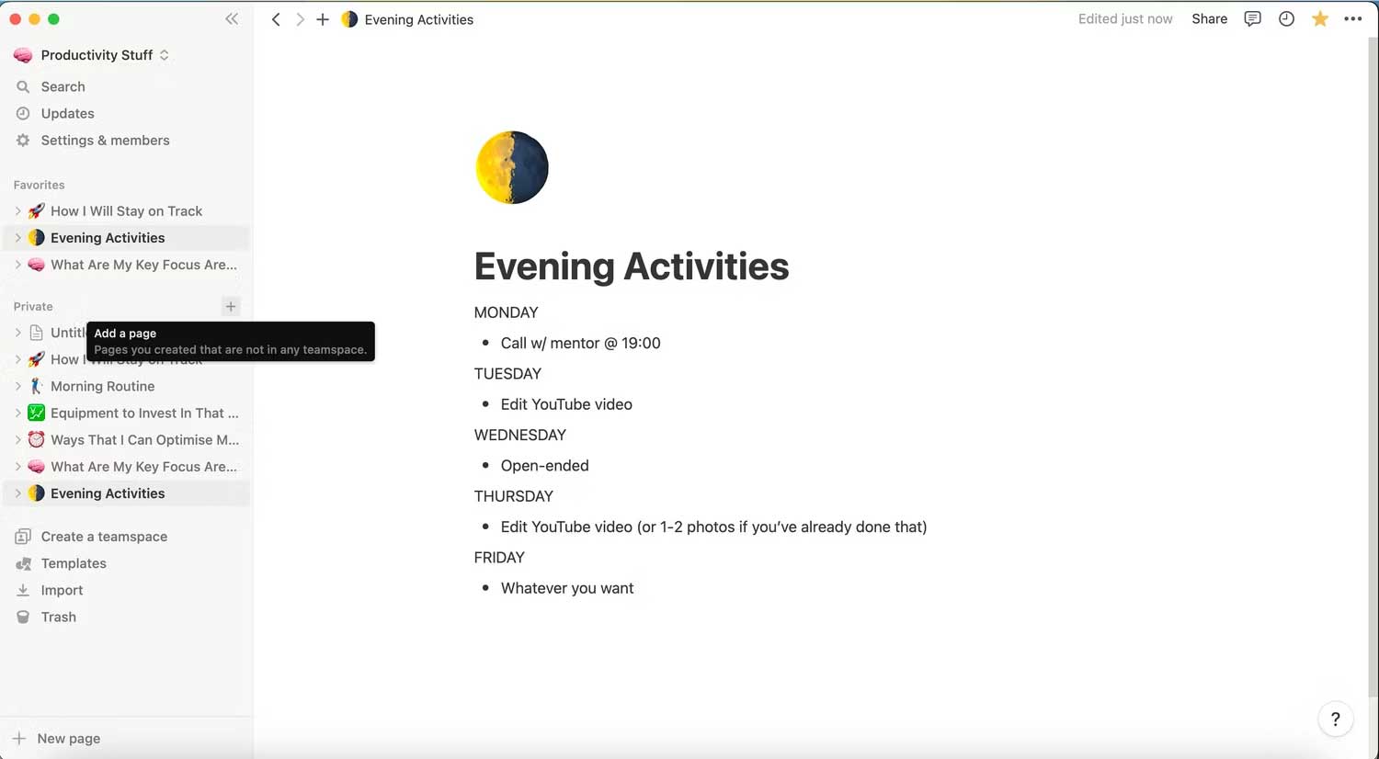This screenshot has height=759, width=1379.
Task: Click the Private section header
Action: (x=33, y=306)
